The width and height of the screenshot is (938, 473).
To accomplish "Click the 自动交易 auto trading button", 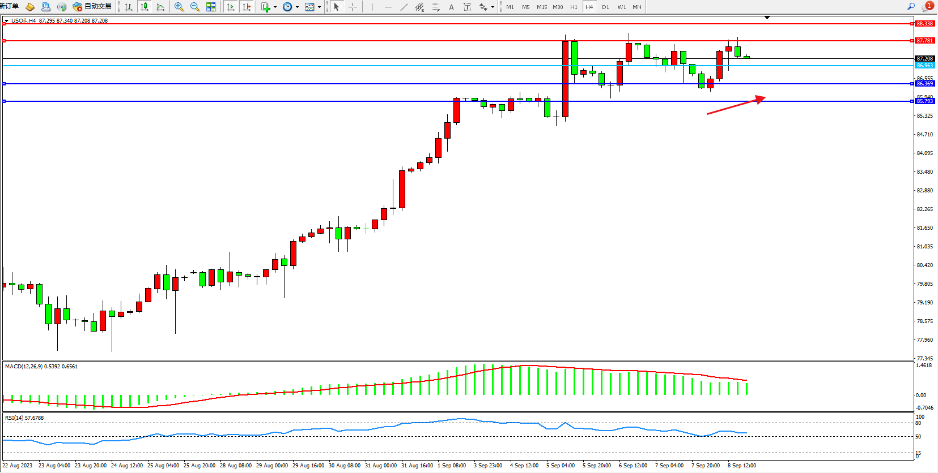I will (x=92, y=7).
